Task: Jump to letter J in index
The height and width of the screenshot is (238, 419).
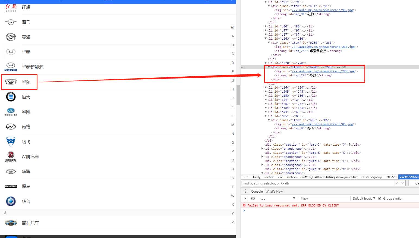Action: click(x=233, y=98)
